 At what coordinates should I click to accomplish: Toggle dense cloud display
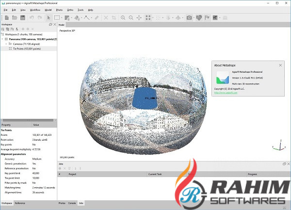coord(158,18)
